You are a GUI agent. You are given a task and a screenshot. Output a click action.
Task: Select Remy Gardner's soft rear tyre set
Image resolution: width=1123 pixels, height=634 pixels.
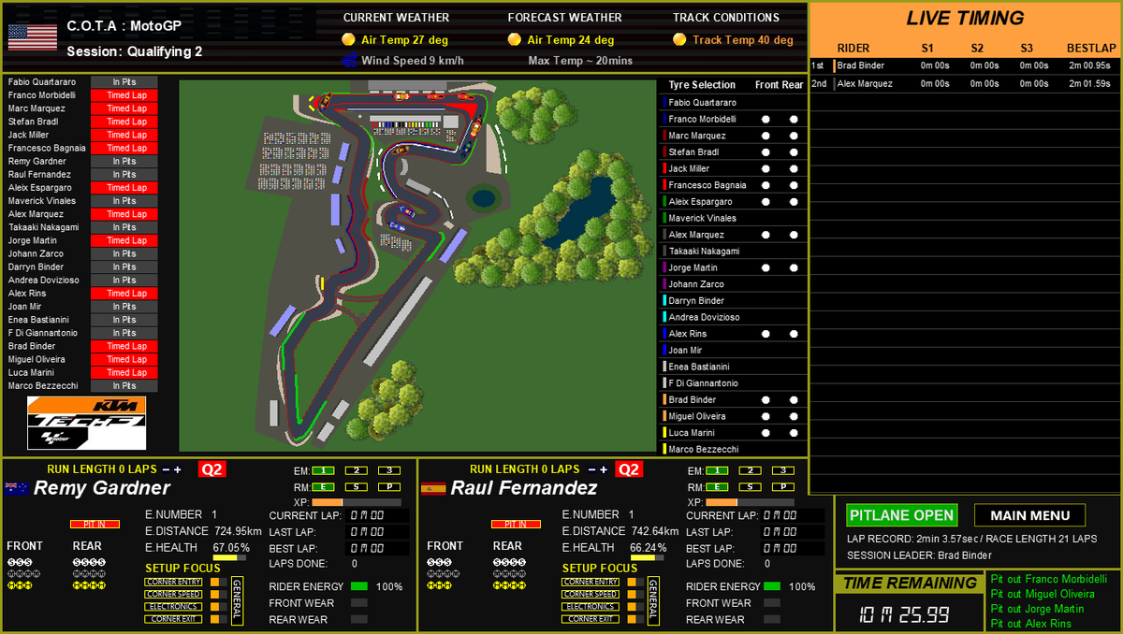89,562
